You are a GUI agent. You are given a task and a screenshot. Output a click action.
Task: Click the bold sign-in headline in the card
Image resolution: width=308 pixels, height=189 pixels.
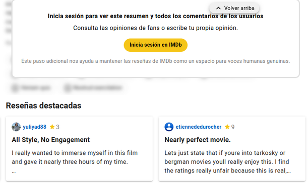(x=156, y=16)
